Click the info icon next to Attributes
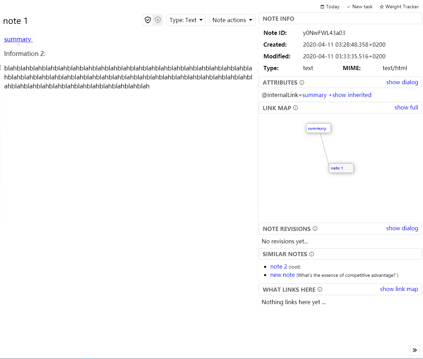Screen dimensions: 423x359 tap(302, 83)
